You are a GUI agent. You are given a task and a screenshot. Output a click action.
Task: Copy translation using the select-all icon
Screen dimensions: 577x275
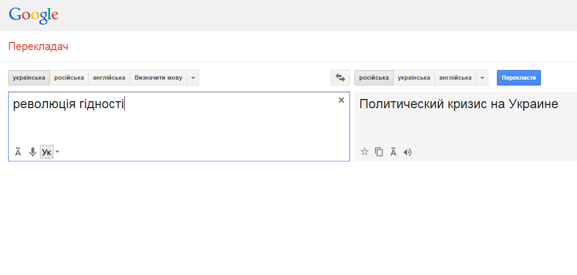(x=379, y=152)
